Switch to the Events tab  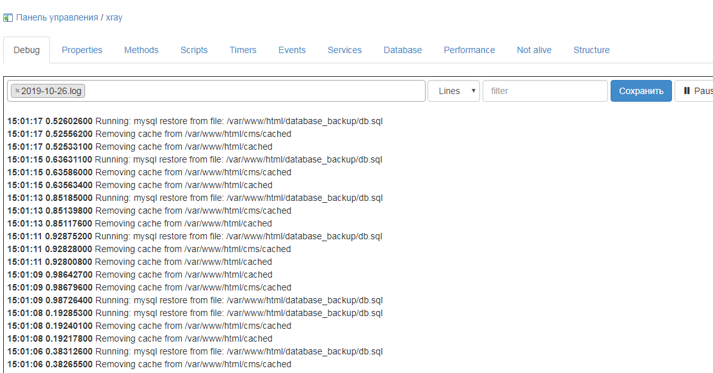(292, 50)
